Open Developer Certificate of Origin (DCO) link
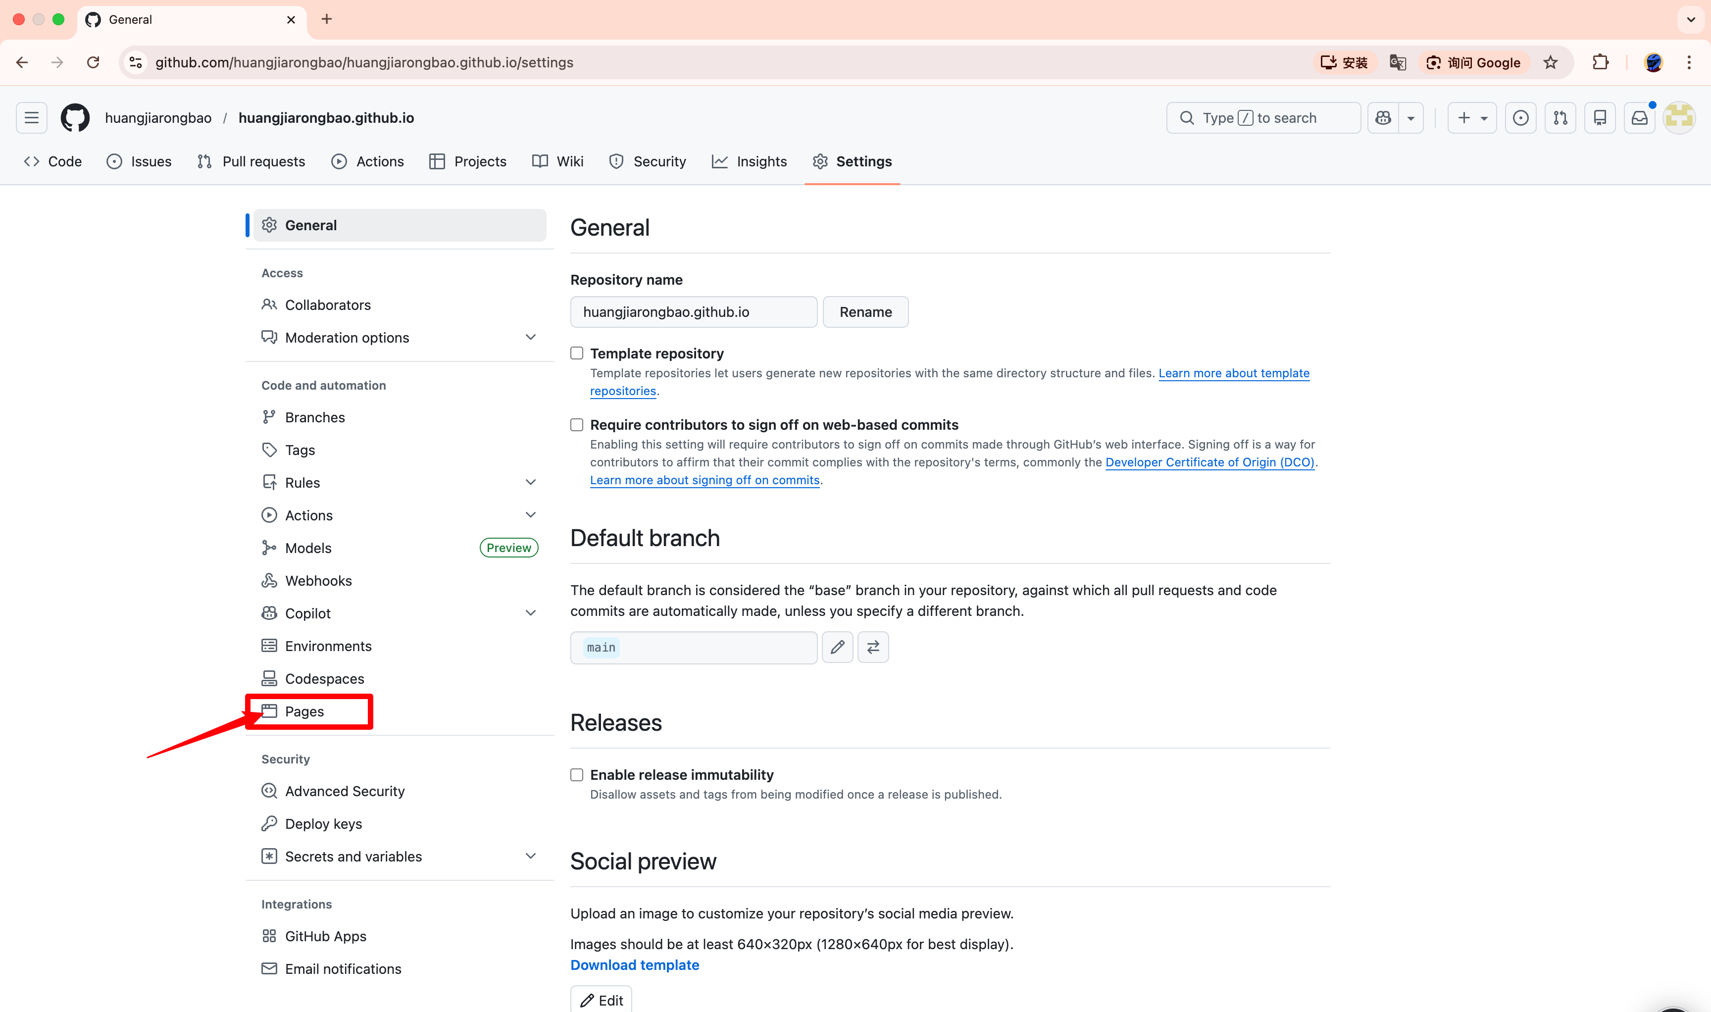Image resolution: width=1711 pixels, height=1012 pixels. pyautogui.click(x=1210, y=462)
